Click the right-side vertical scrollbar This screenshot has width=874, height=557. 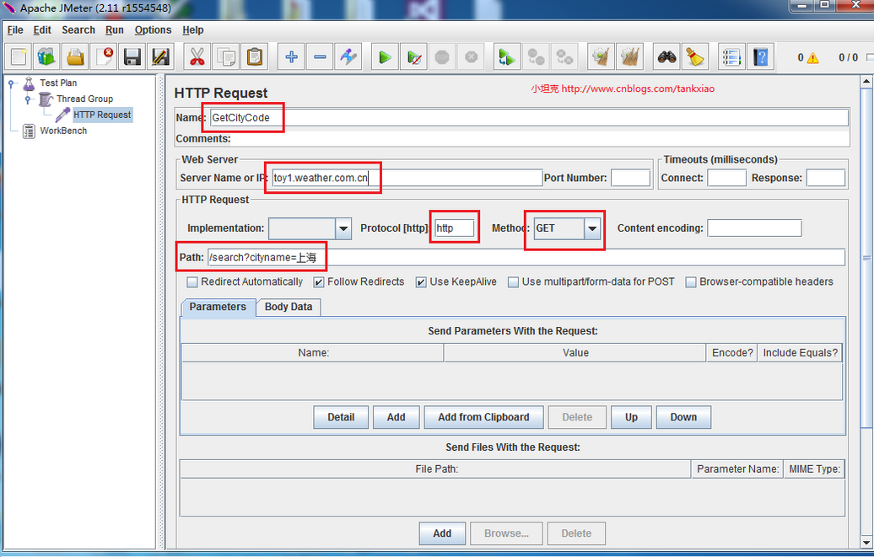click(x=866, y=337)
